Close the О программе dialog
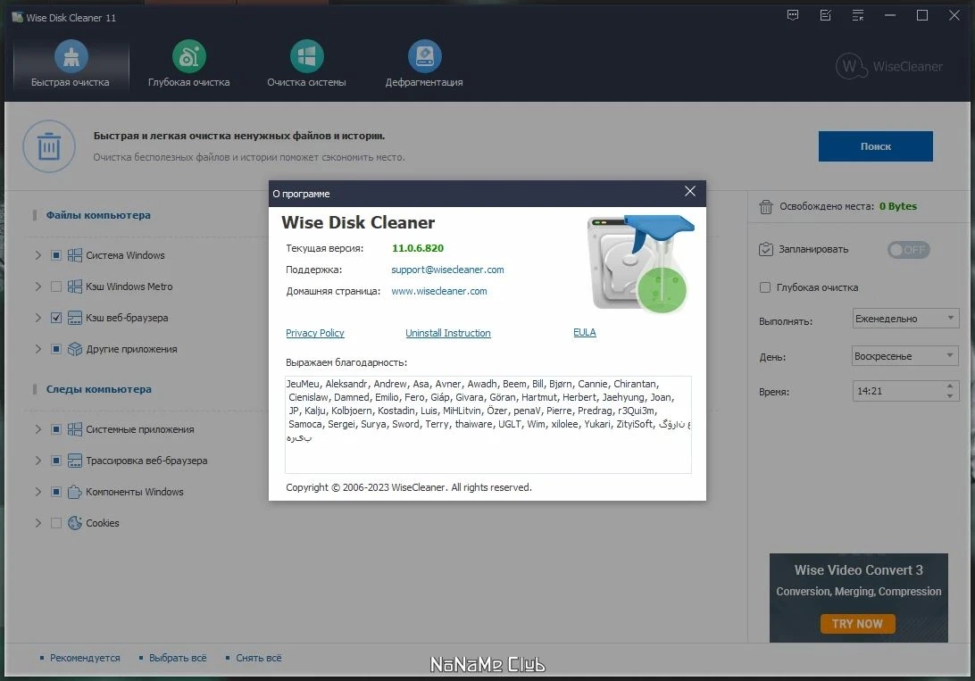 click(x=690, y=191)
